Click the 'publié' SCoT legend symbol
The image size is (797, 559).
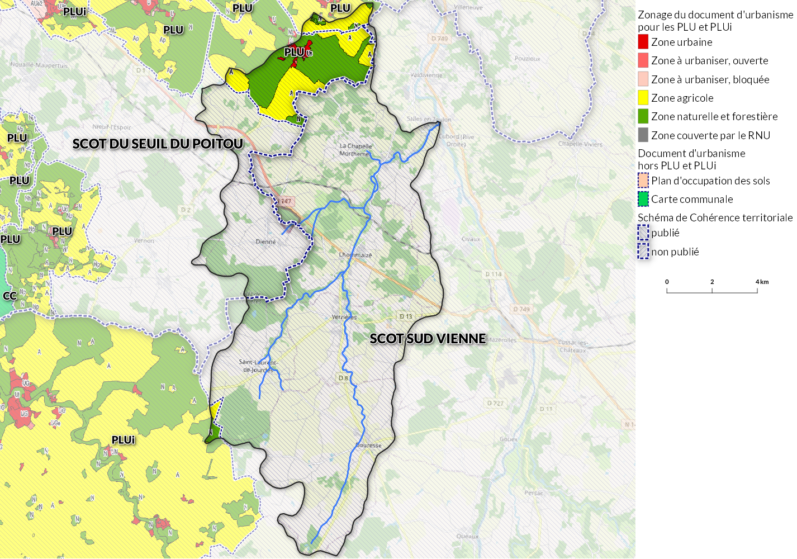pyautogui.click(x=643, y=233)
